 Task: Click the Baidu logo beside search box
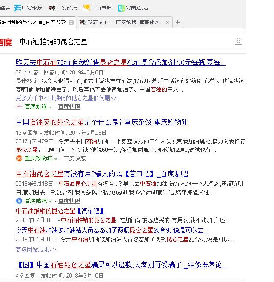click(5, 42)
